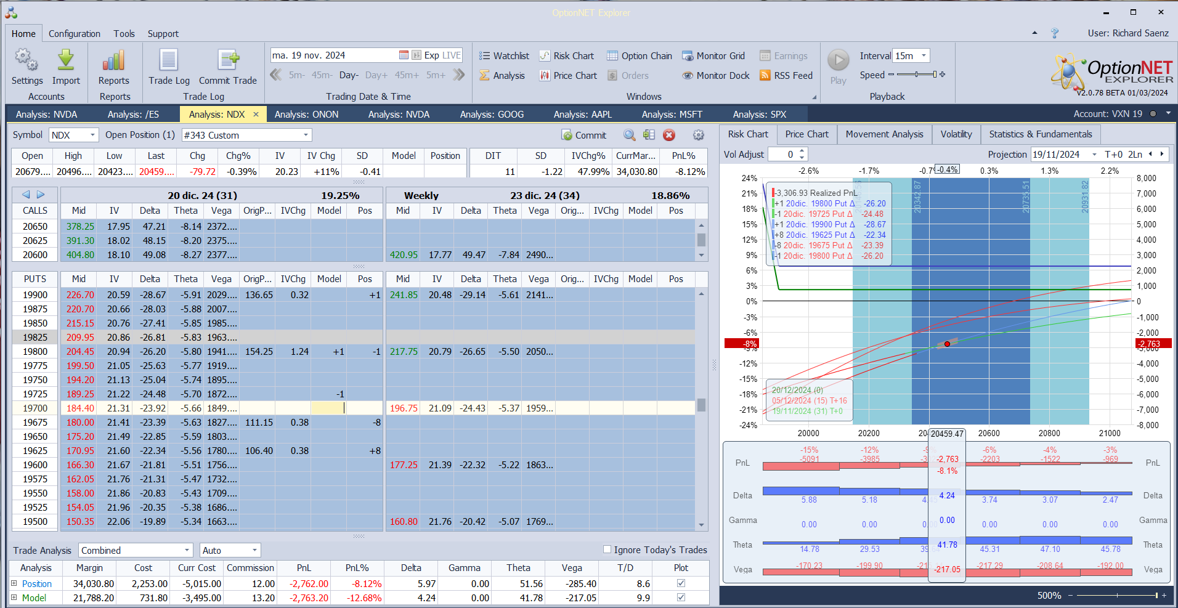The width and height of the screenshot is (1178, 608).
Task: Click the 5m- time step button
Action: coord(297,75)
